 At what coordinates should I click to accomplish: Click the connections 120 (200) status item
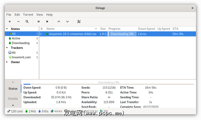(15, 111)
